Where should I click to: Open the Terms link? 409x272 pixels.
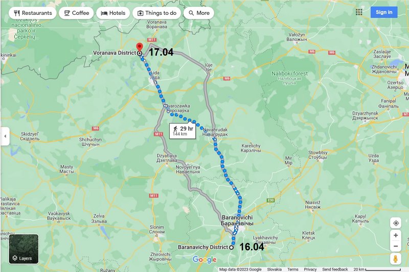point(292,269)
